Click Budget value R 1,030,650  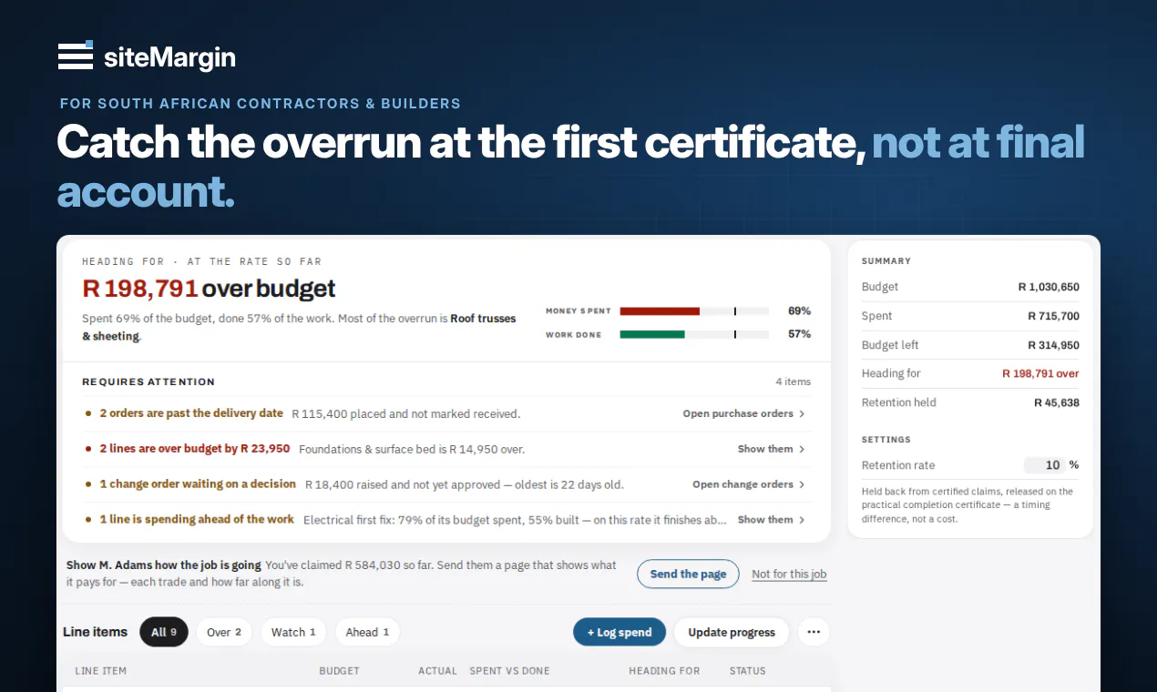(1049, 287)
